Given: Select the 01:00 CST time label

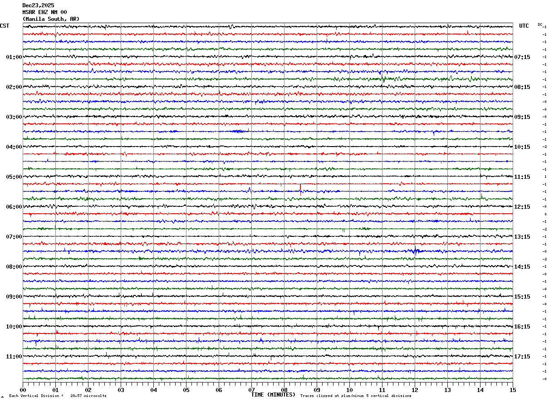Looking at the screenshot, I should [x=14, y=57].
